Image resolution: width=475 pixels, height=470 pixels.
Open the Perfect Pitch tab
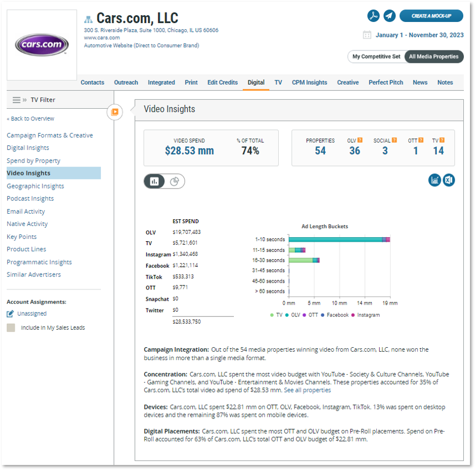point(386,82)
